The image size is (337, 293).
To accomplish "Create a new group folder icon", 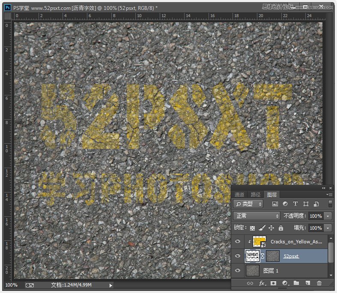I will [296, 283].
